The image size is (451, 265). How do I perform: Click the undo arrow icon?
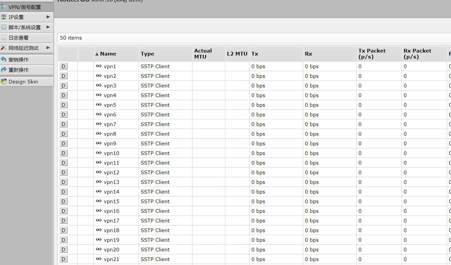coord(4,59)
